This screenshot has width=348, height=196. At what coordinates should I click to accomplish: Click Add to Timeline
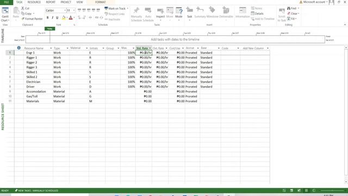(263, 19)
